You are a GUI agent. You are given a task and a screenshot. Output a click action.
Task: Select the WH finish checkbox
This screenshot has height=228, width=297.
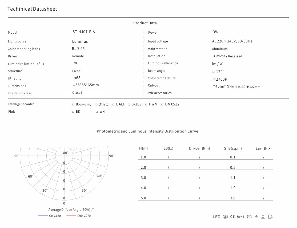pos(97,112)
